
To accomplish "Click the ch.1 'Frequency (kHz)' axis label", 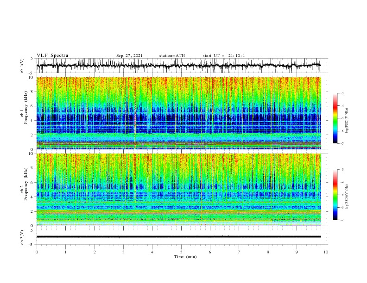I will click(x=26, y=107).
